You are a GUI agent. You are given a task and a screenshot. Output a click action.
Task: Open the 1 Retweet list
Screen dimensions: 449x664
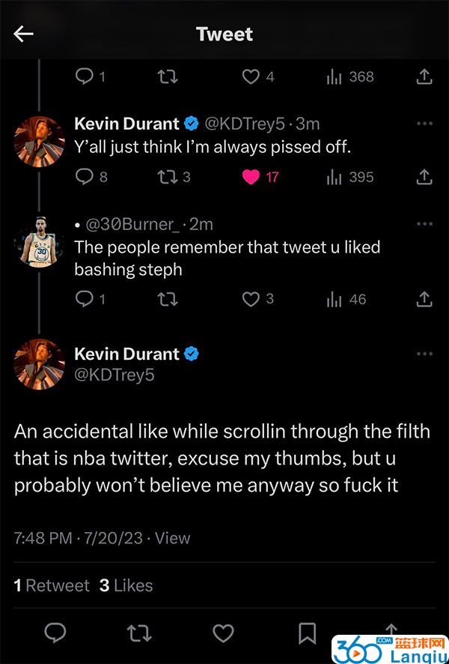[x=52, y=585]
